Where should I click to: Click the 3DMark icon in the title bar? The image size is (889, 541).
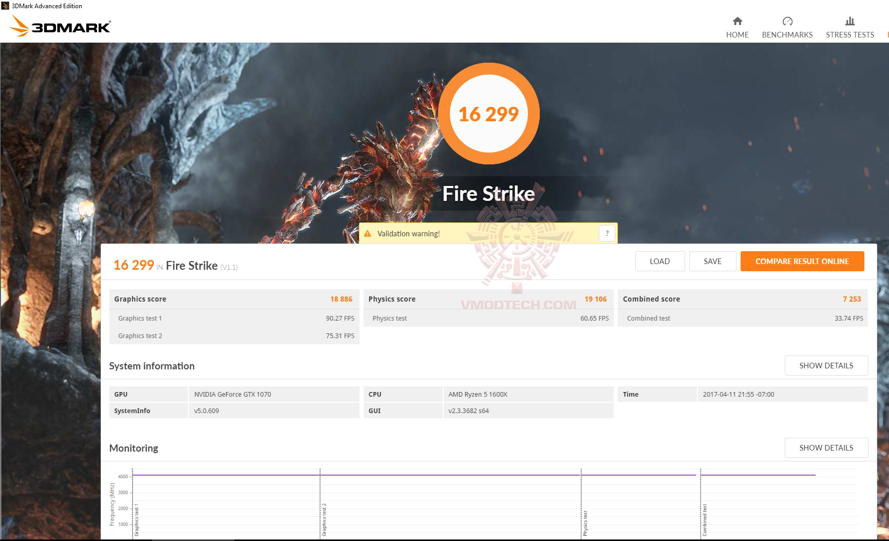coord(5,6)
